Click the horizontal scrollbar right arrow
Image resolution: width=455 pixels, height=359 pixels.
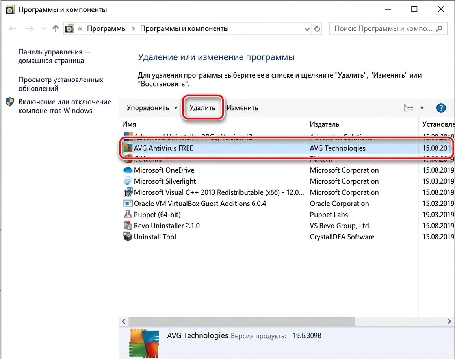point(449,321)
